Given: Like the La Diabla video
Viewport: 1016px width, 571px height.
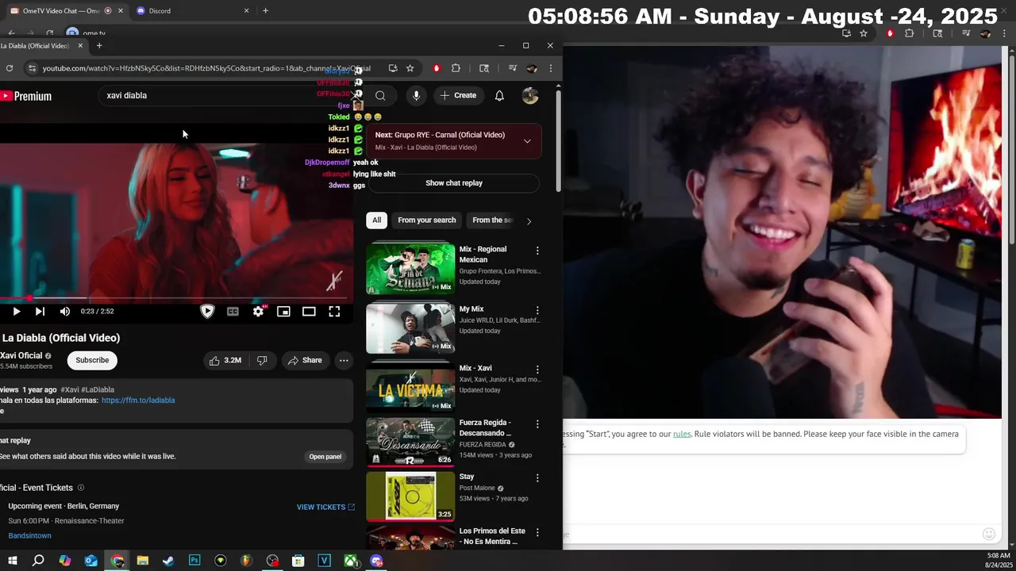Looking at the screenshot, I should click(x=225, y=360).
